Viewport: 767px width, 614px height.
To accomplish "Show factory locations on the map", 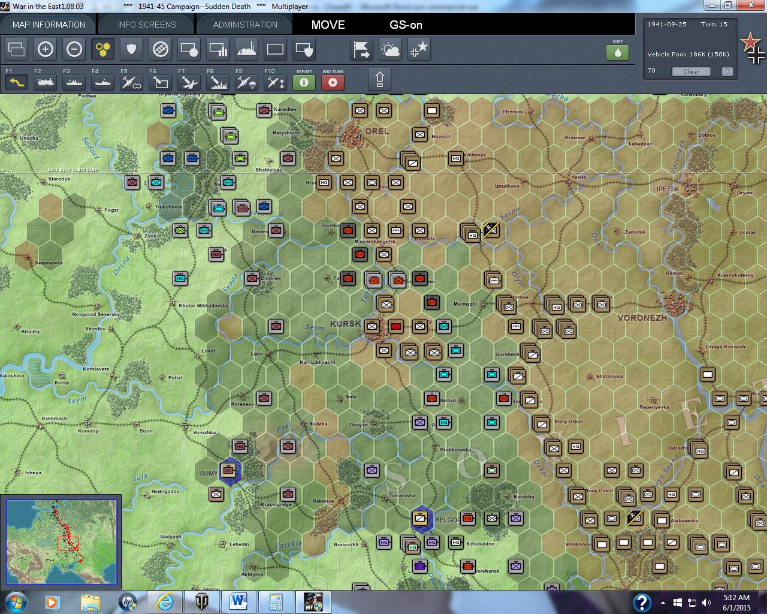I will pos(247,49).
